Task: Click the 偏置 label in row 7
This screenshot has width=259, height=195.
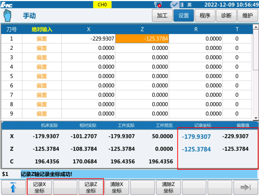Action: pos(42,95)
